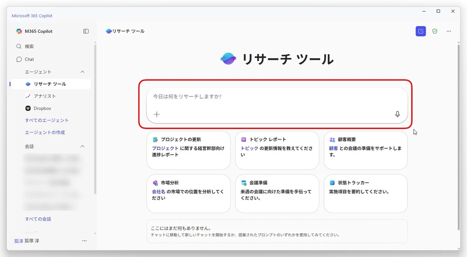This screenshot has height=257, width=467.
Task: Open すべてのエージェント link
Action: click(47, 121)
